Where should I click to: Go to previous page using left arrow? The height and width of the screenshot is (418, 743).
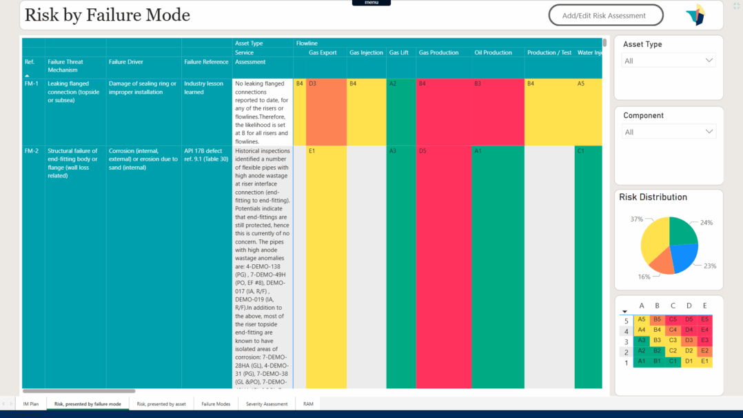click(3, 404)
